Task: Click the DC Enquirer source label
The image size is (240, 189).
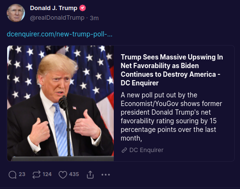Action: coord(146,150)
